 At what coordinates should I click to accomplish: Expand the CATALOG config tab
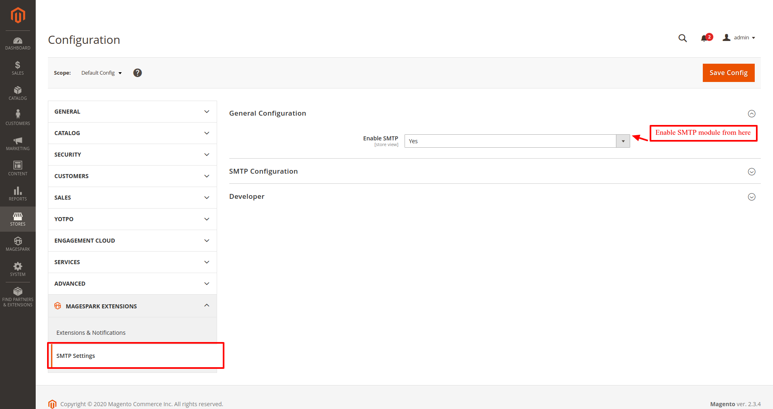(132, 133)
